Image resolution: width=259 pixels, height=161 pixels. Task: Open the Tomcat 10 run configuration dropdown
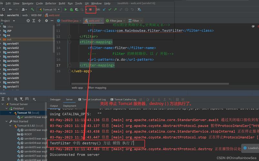click(49, 9)
